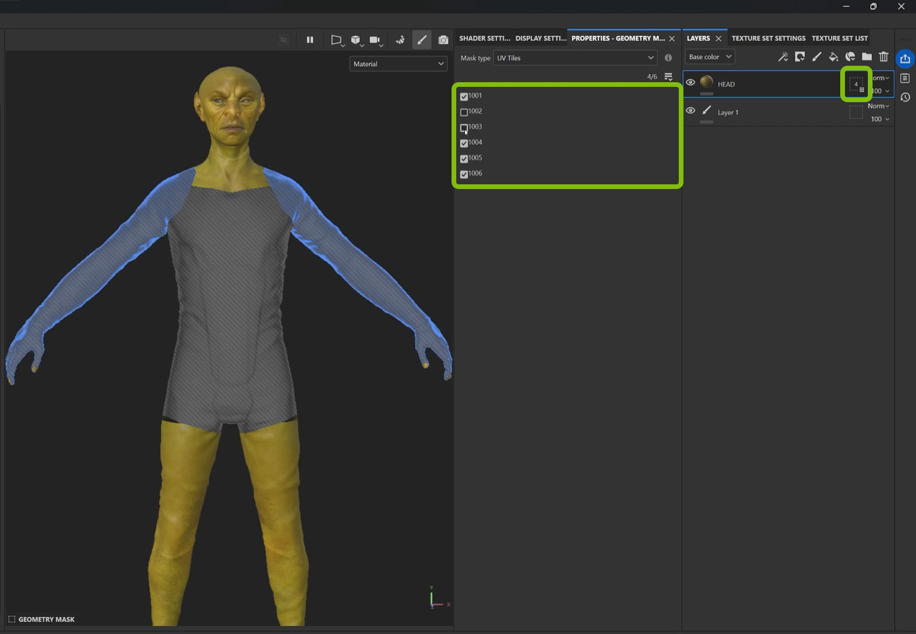Click the add effect magic wand icon
This screenshot has width=916, height=634.
[x=783, y=57]
